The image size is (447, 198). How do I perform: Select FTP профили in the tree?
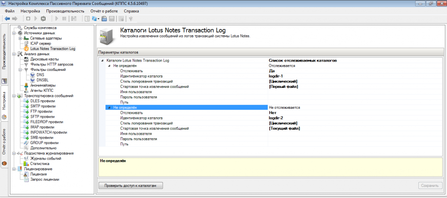click(x=41, y=111)
